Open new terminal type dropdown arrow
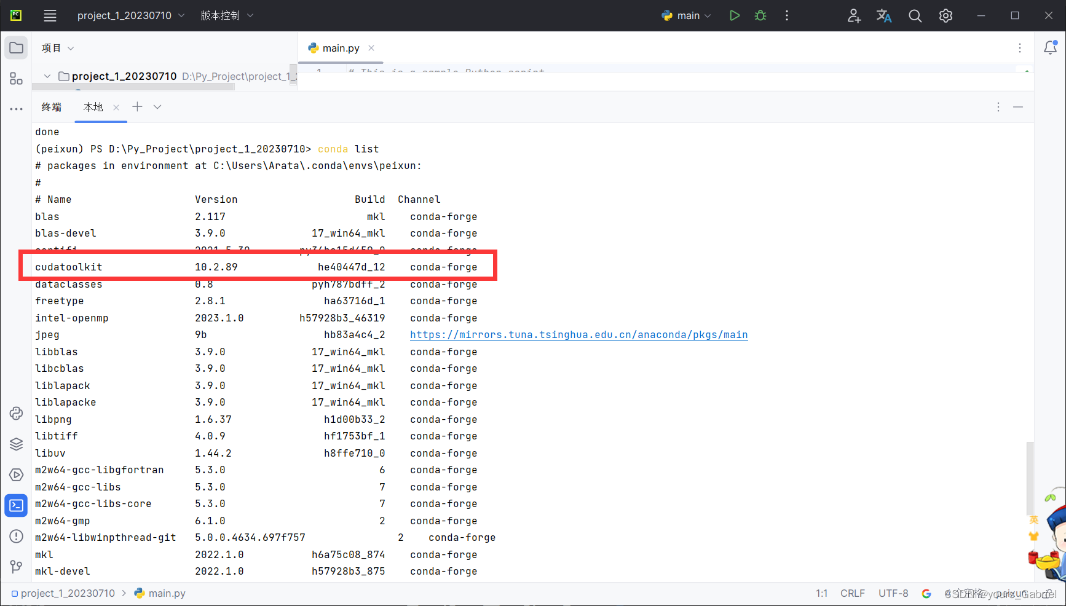Screen dimensions: 1066x606 [157, 107]
